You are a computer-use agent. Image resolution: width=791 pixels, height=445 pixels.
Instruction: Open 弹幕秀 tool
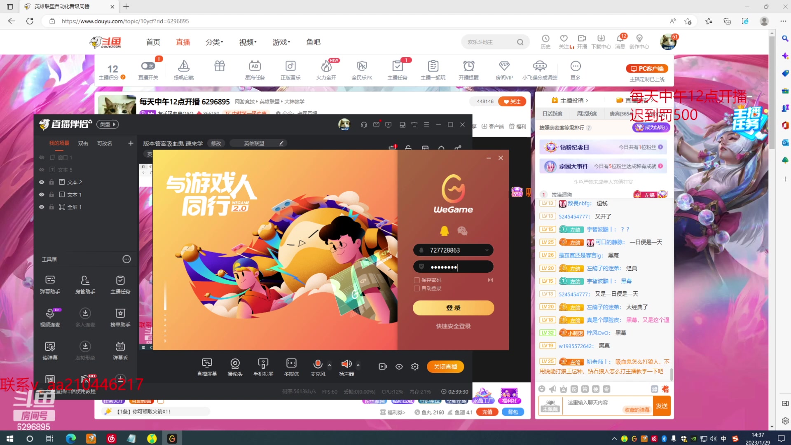click(x=120, y=351)
